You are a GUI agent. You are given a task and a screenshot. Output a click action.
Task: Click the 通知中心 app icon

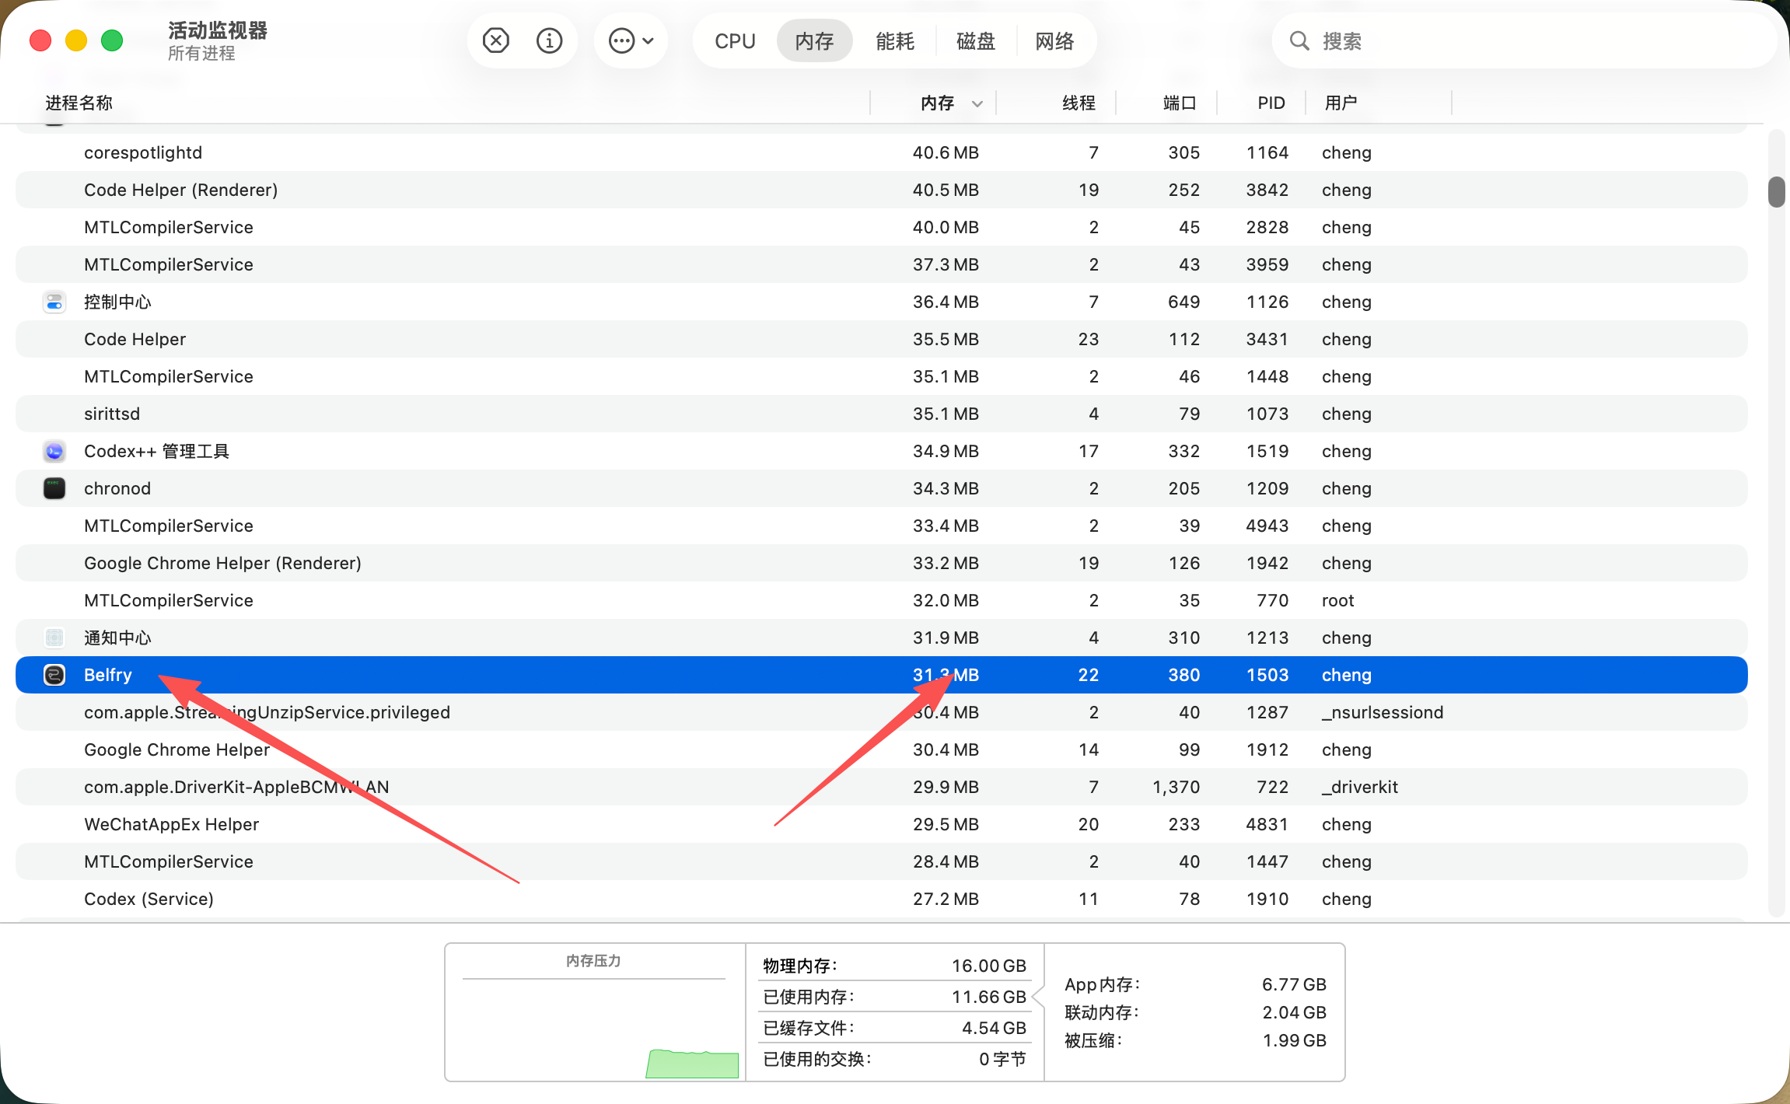coord(54,638)
